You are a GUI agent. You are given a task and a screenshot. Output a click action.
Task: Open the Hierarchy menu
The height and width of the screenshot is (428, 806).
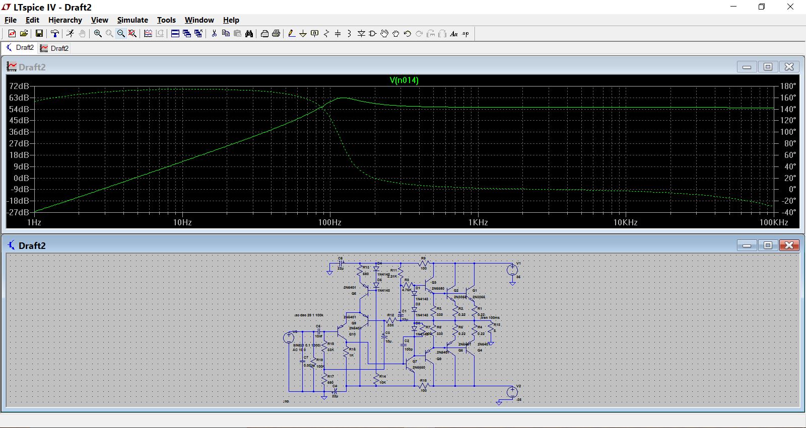[65, 20]
